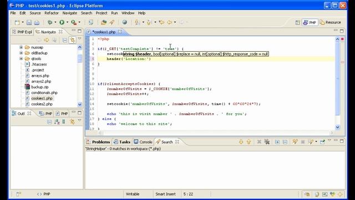355x200 pixels.
Task: Open the Search view menu triangle
Action: (329, 141)
